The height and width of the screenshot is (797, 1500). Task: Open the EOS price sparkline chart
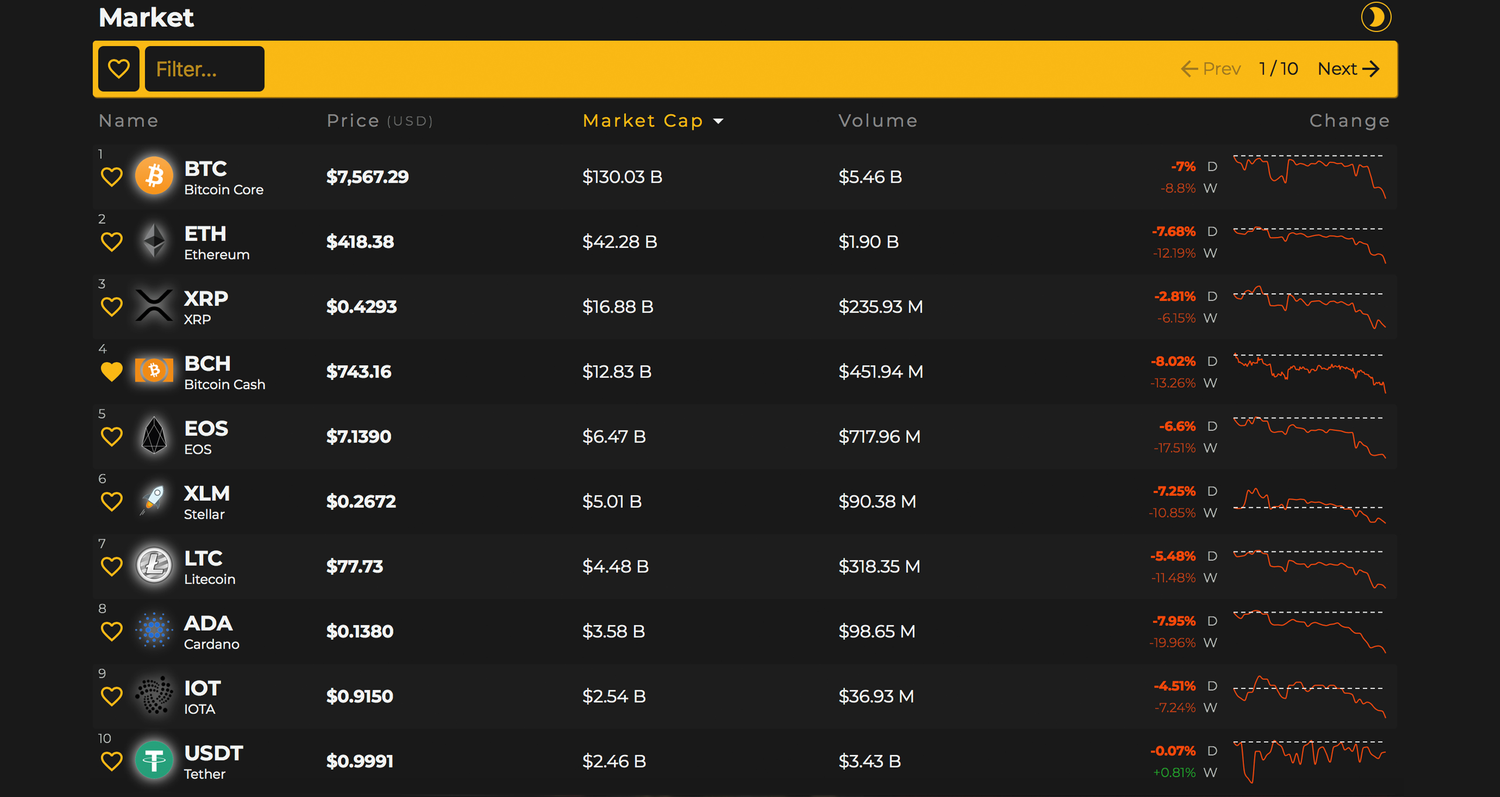[1309, 437]
